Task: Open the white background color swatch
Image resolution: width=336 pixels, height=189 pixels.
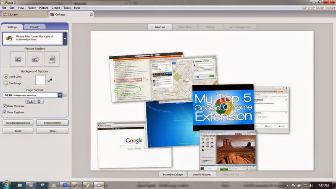Action: 40,80
